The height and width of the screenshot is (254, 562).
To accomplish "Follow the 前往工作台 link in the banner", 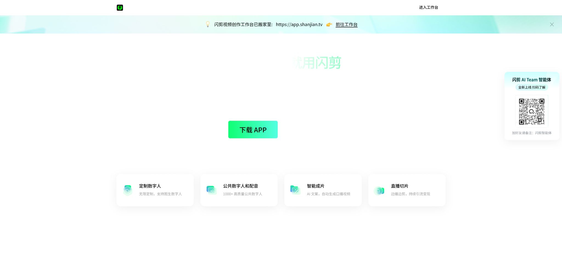I will coord(346,25).
